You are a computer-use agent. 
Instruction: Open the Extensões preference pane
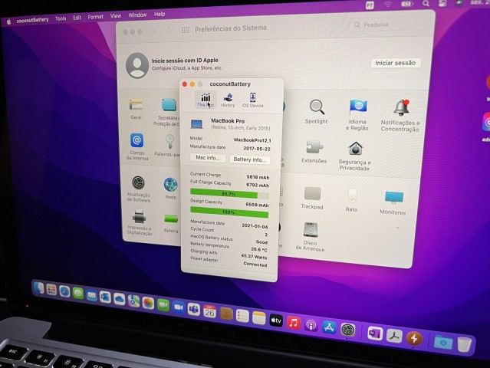pyautogui.click(x=314, y=151)
